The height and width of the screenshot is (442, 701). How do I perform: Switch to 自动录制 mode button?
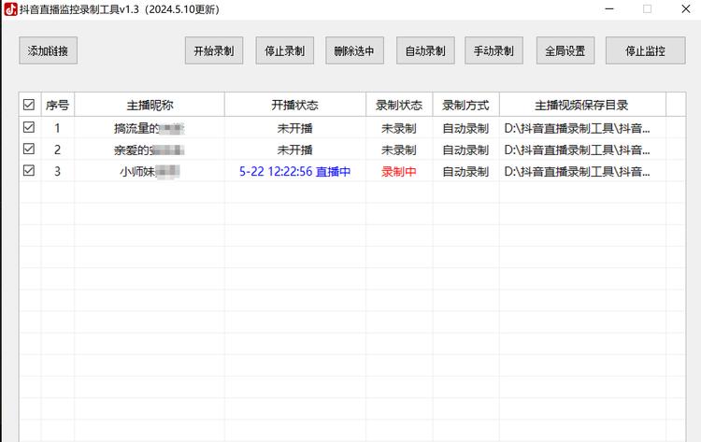(425, 50)
